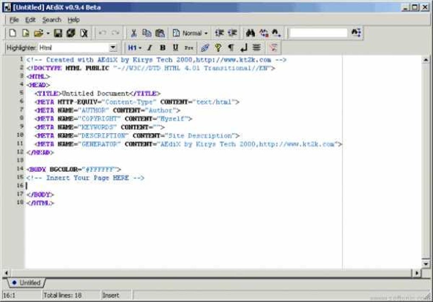The height and width of the screenshot is (302, 433).
Task: Open the Search menu
Action: 52,20
